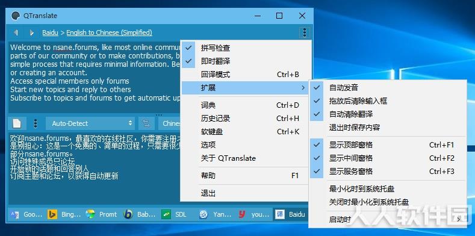Toggle 自动清除翻译 option
The image size is (475, 236).
pos(388,114)
